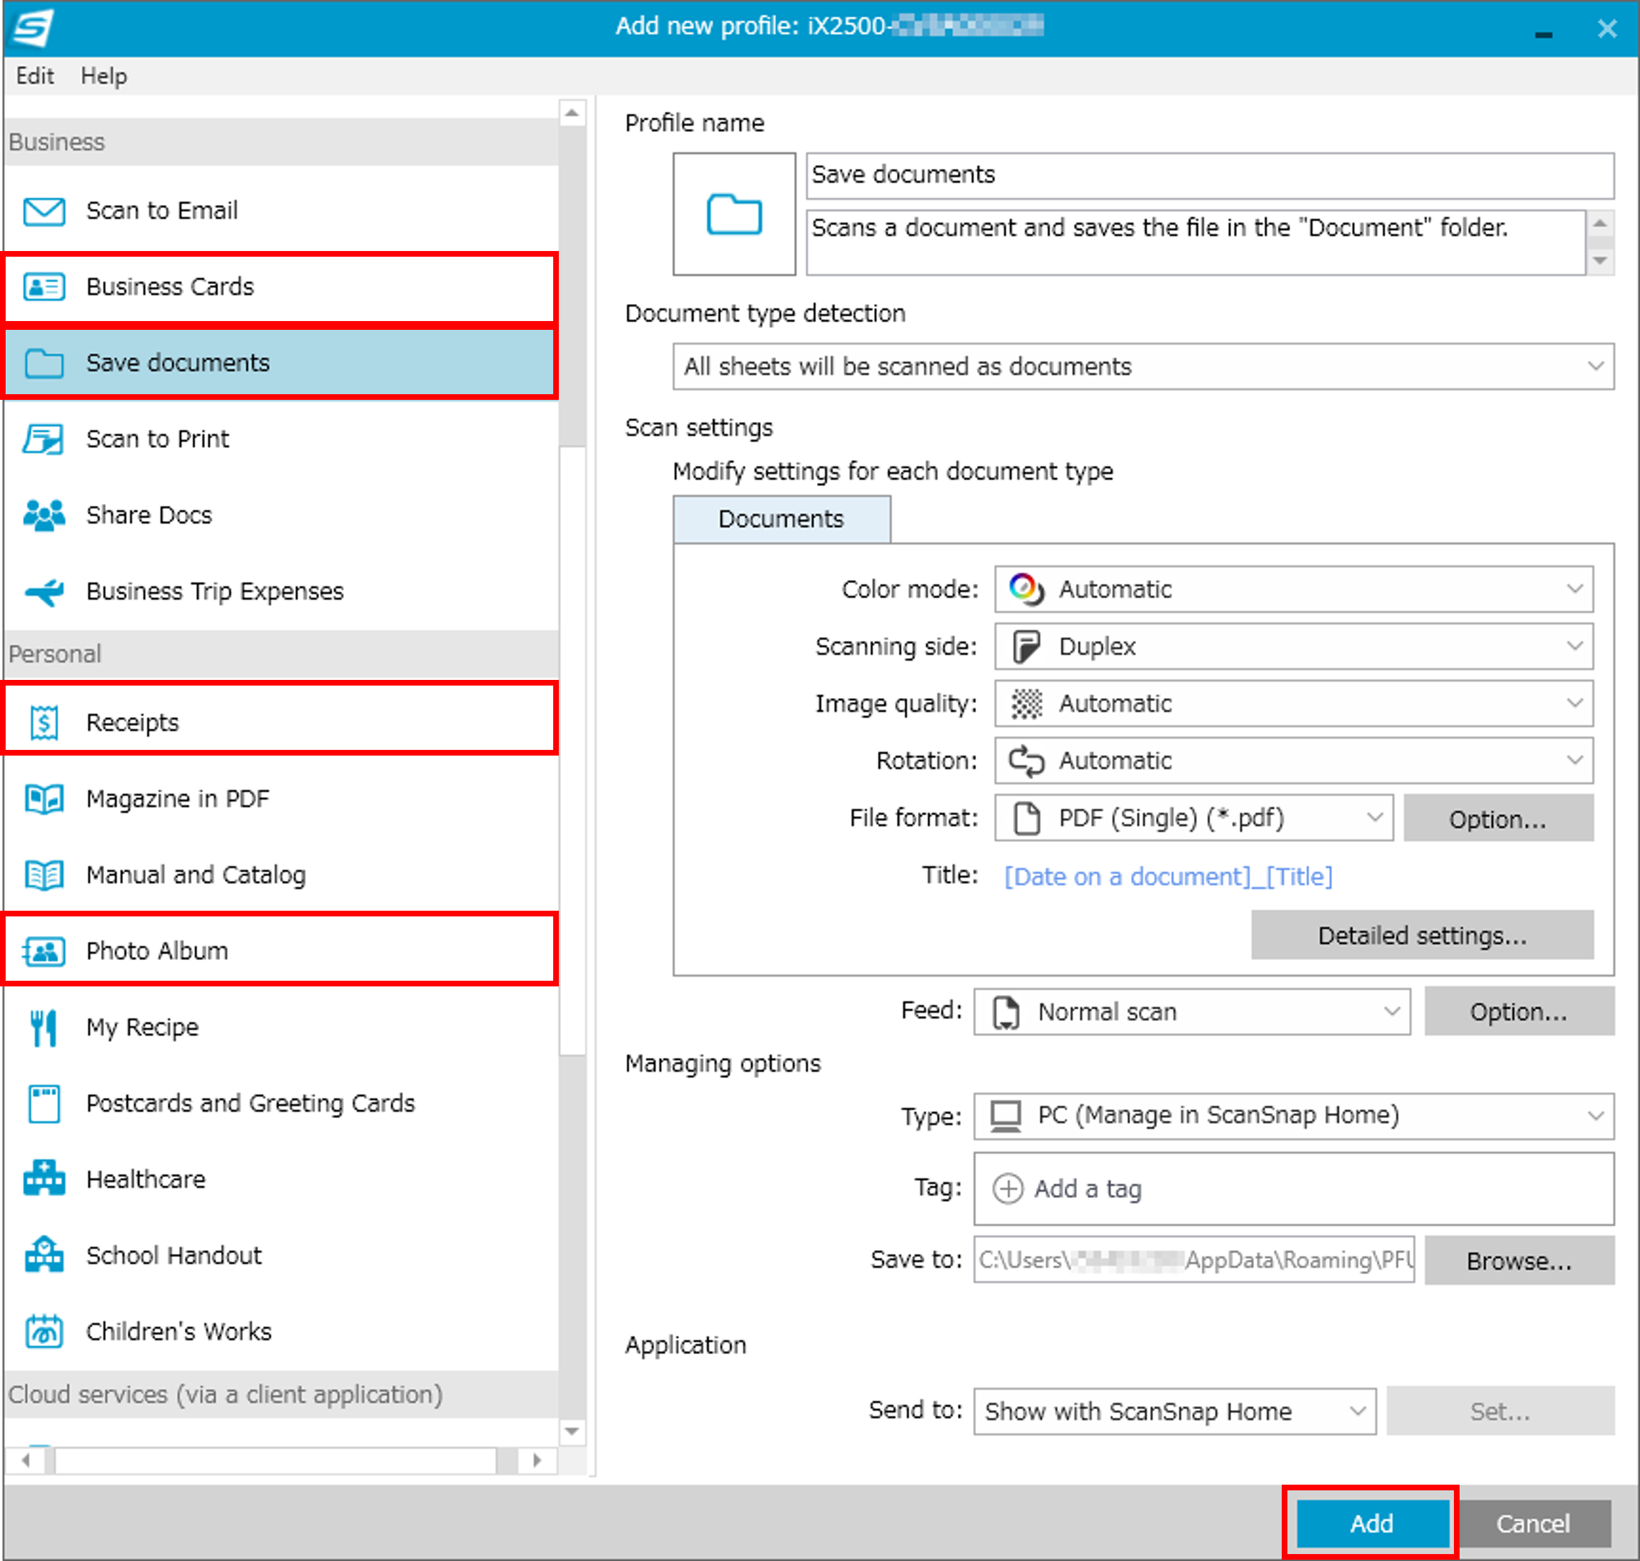The image size is (1640, 1561).
Task: Click the title format link [Date on a document]_[Title]
Action: pos(1168,877)
